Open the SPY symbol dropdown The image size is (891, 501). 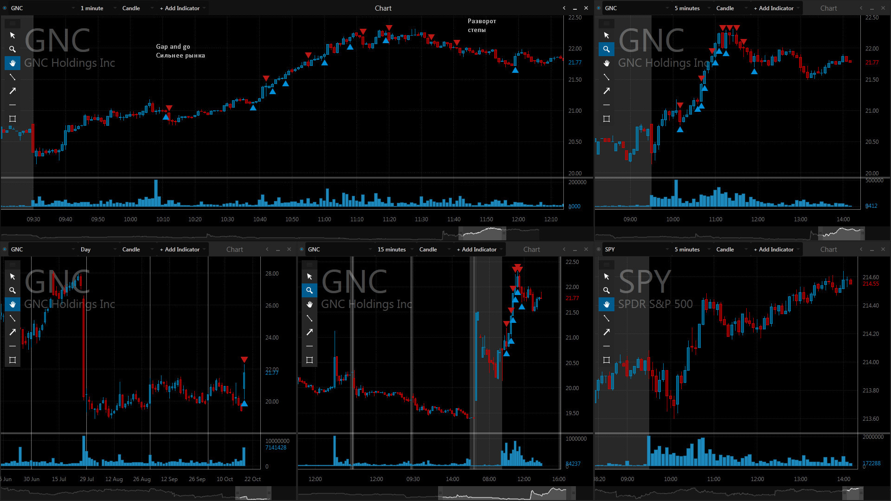coord(637,250)
